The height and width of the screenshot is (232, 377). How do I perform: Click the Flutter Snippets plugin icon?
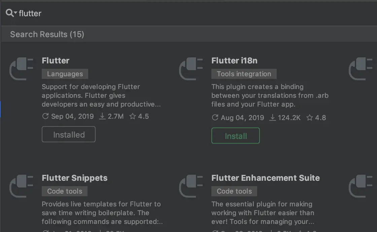(21, 186)
